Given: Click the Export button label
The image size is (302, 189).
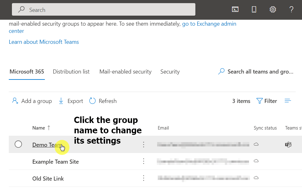Looking at the screenshot, I should (x=75, y=101).
